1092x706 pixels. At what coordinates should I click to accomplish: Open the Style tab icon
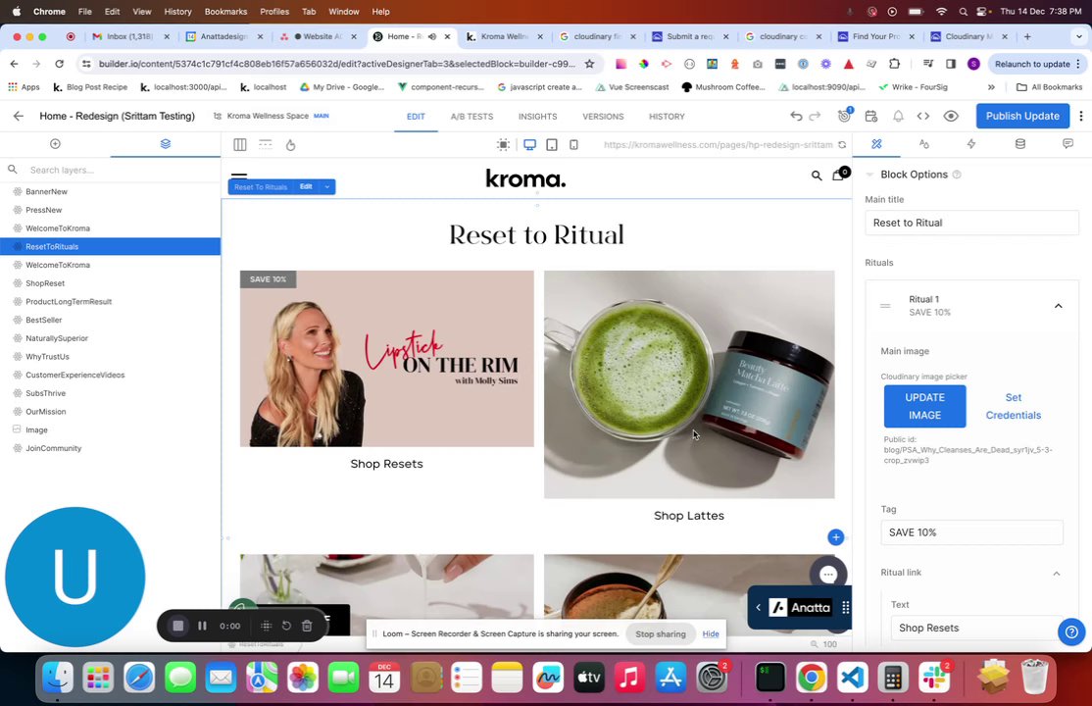(924, 143)
